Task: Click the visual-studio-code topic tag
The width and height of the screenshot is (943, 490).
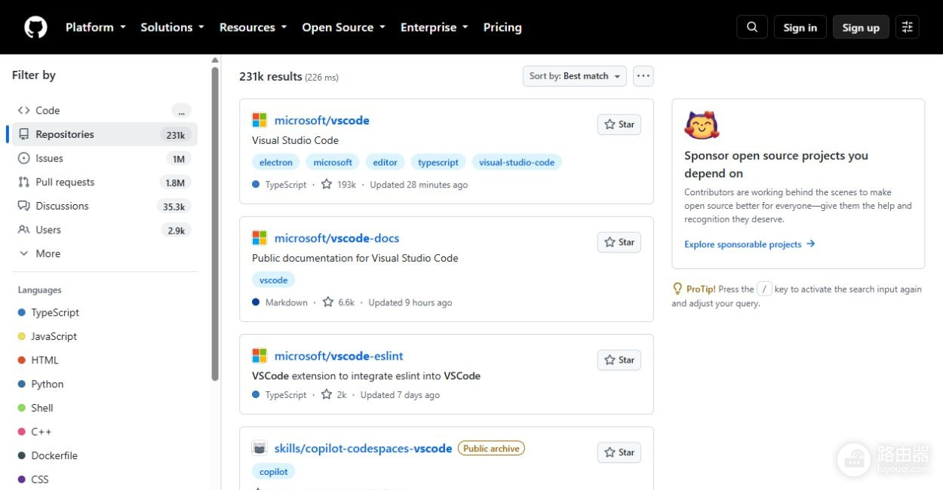Action: 517,162
